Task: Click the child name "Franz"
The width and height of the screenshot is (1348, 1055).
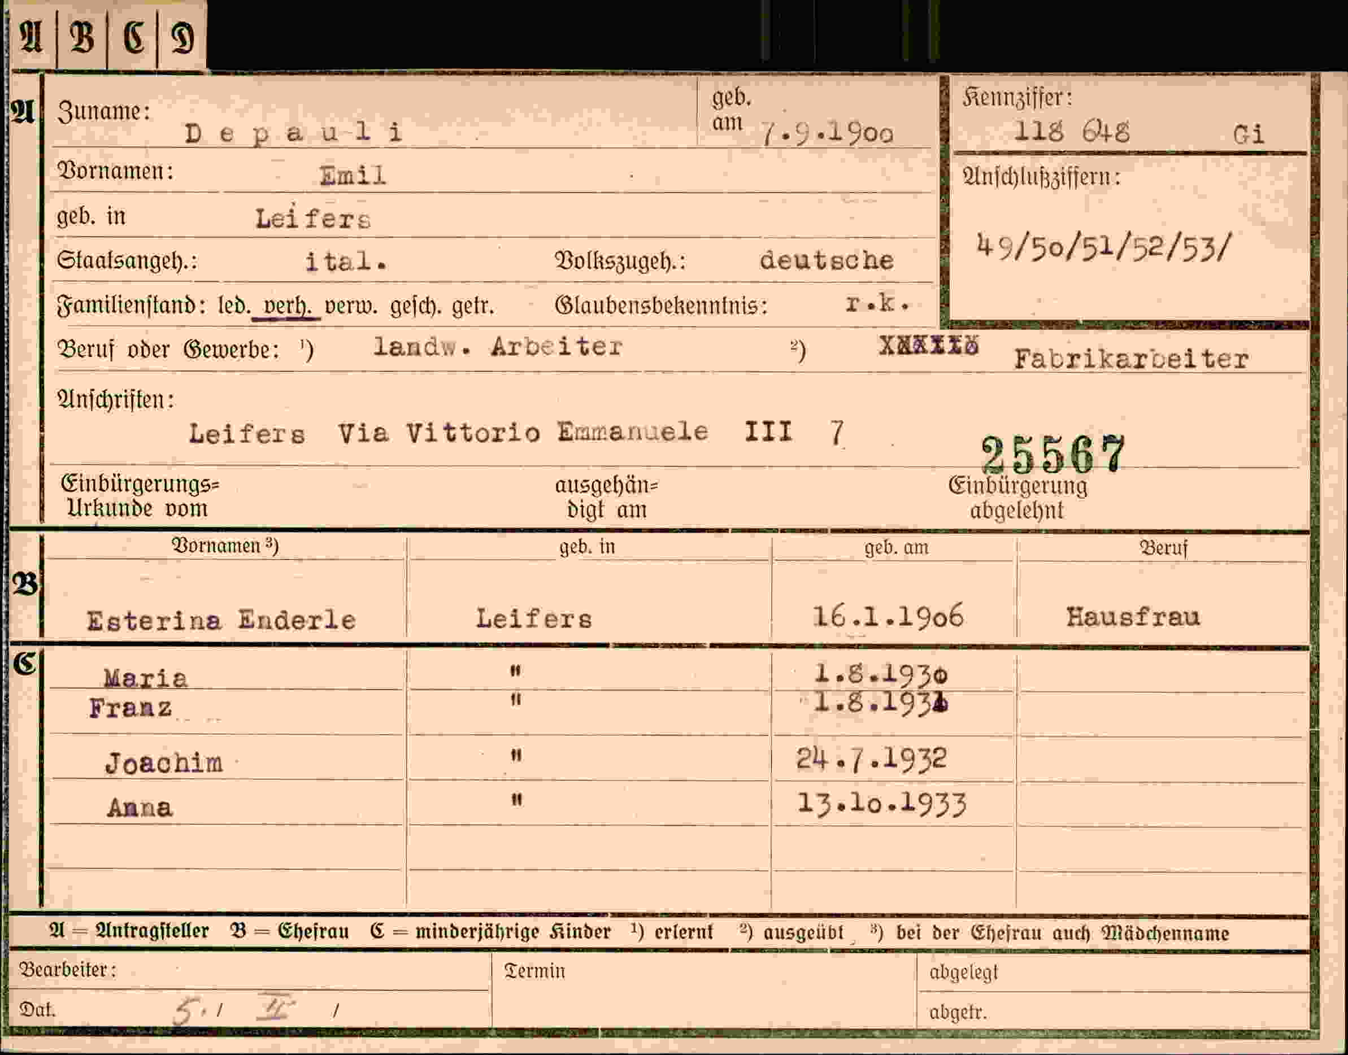Action: pos(131,708)
